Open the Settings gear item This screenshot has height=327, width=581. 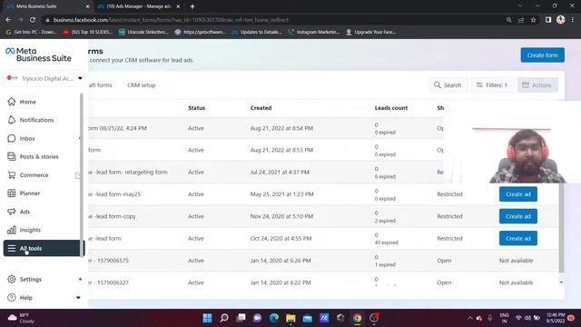[25, 279]
